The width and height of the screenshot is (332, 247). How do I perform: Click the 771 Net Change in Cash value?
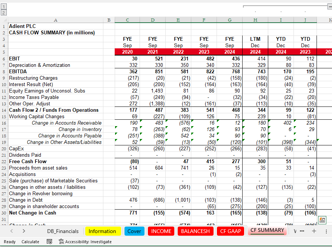127,213
